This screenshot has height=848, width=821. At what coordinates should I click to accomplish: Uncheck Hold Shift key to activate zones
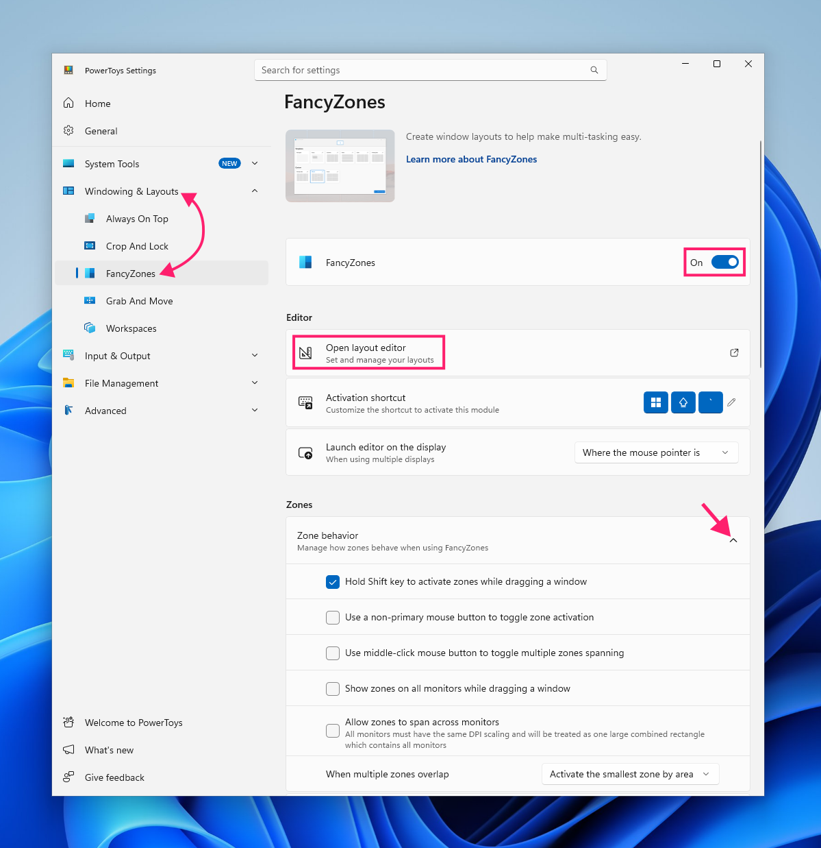[x=333, y=582]
